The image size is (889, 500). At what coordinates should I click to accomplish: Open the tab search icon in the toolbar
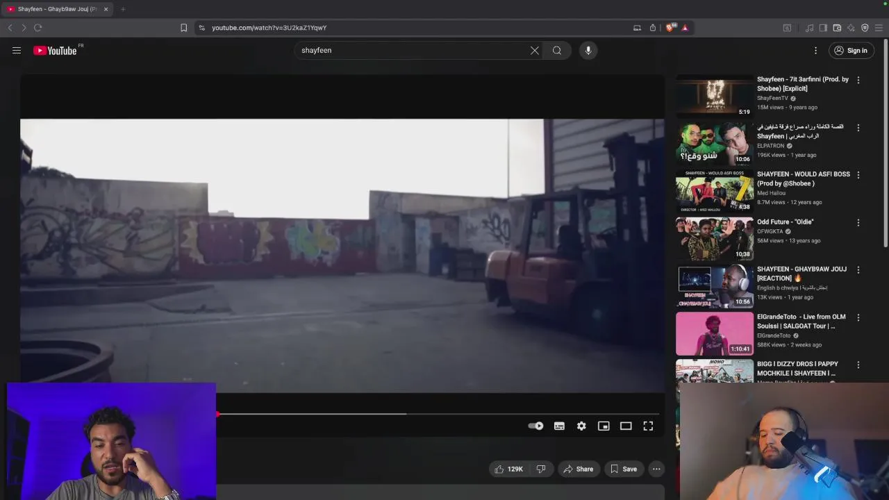point(787,28)
